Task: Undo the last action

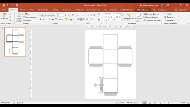Action: point(8,5)
